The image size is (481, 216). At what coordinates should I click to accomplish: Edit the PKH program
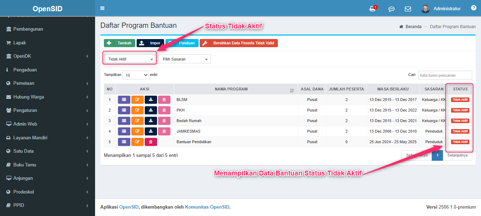click(137, 110)
